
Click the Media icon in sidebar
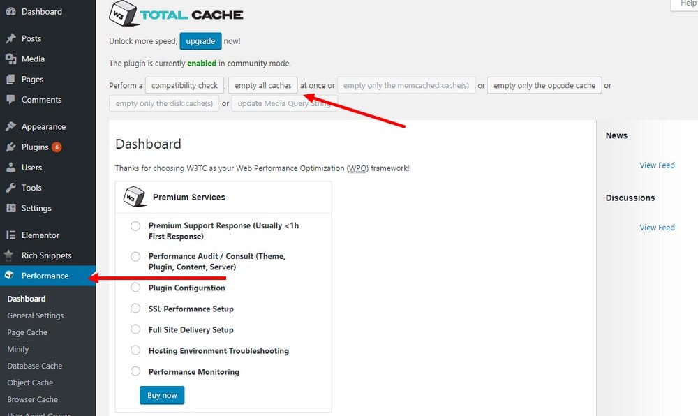click(x=10, y=59)
